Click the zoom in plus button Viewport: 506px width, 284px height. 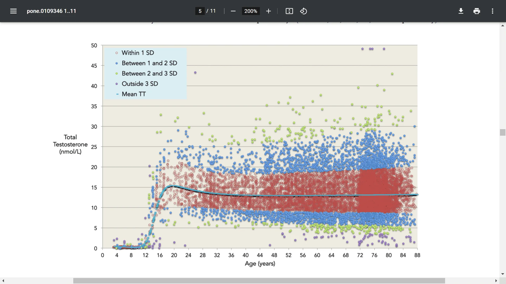tap(268, 11)
